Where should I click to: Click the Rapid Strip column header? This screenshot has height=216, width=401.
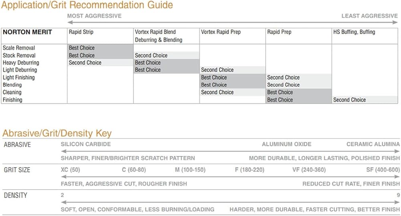[81, 32]
